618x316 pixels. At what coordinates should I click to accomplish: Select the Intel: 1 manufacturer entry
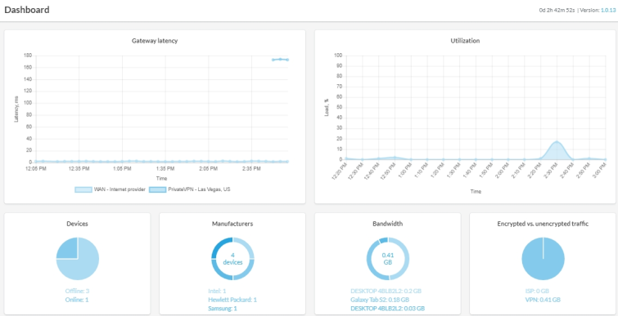pos(217,292)
